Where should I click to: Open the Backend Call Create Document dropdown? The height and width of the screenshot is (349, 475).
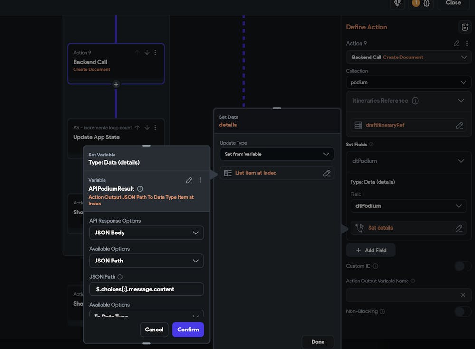click(x=408, y=58)
